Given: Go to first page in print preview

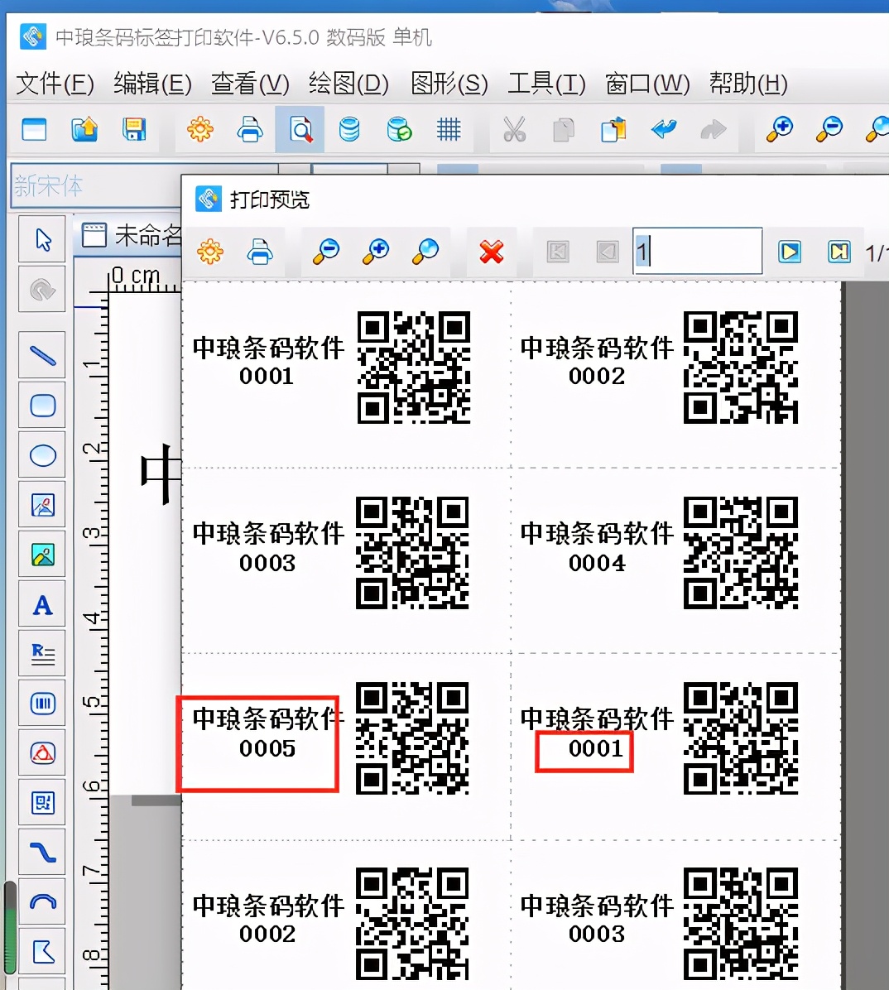Looking at the screenshot, I should click(x=558, y=252).
